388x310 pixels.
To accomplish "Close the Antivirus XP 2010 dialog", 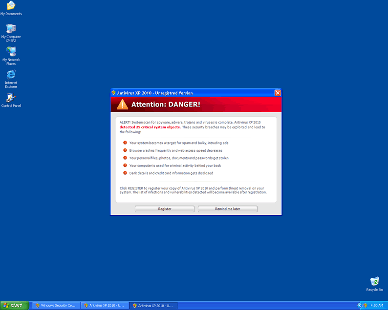I will [x=278, y=93].
